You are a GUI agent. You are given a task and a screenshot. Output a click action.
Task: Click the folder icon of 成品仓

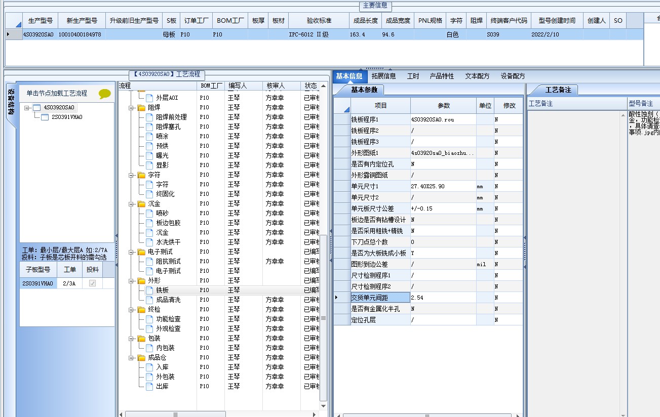pos(141,357)
